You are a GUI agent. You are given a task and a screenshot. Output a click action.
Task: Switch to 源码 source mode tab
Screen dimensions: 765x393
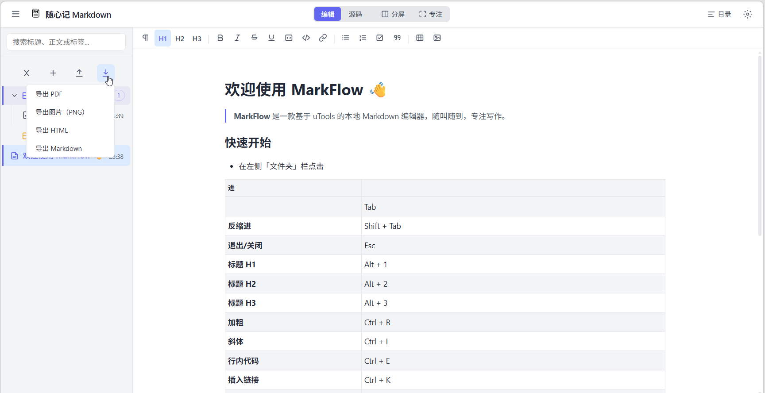[355, 14]
